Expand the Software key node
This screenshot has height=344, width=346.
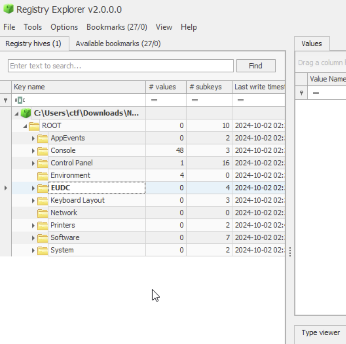(33, 238)
